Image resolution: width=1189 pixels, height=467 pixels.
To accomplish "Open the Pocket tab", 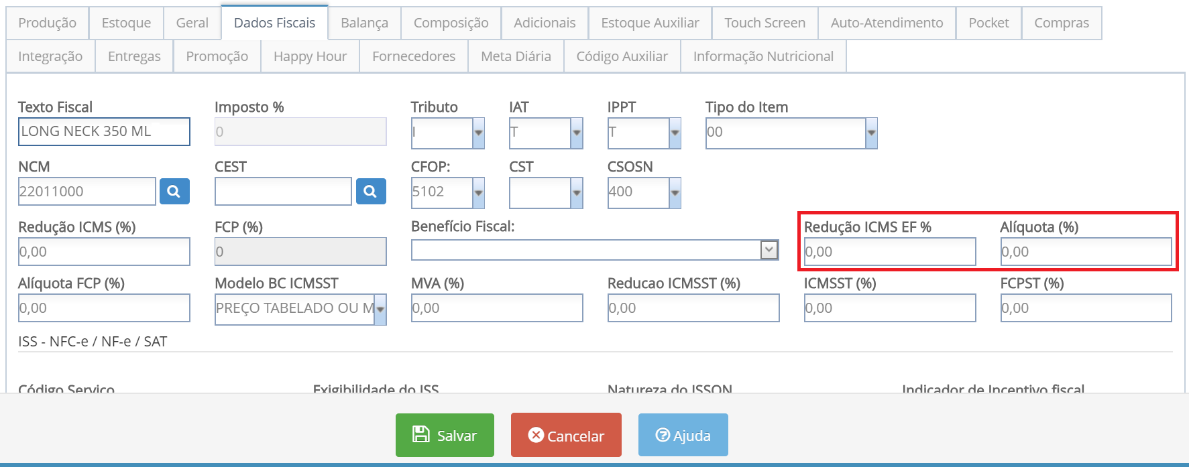I will (x=988, y=23).
